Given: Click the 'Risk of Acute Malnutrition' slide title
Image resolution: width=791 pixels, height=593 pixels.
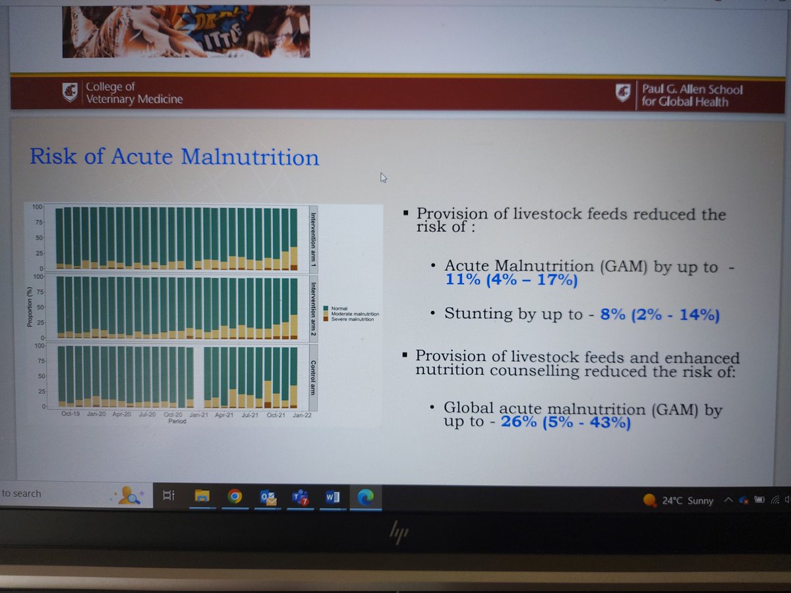Looking at the screenshot, I should click(175, 157).
